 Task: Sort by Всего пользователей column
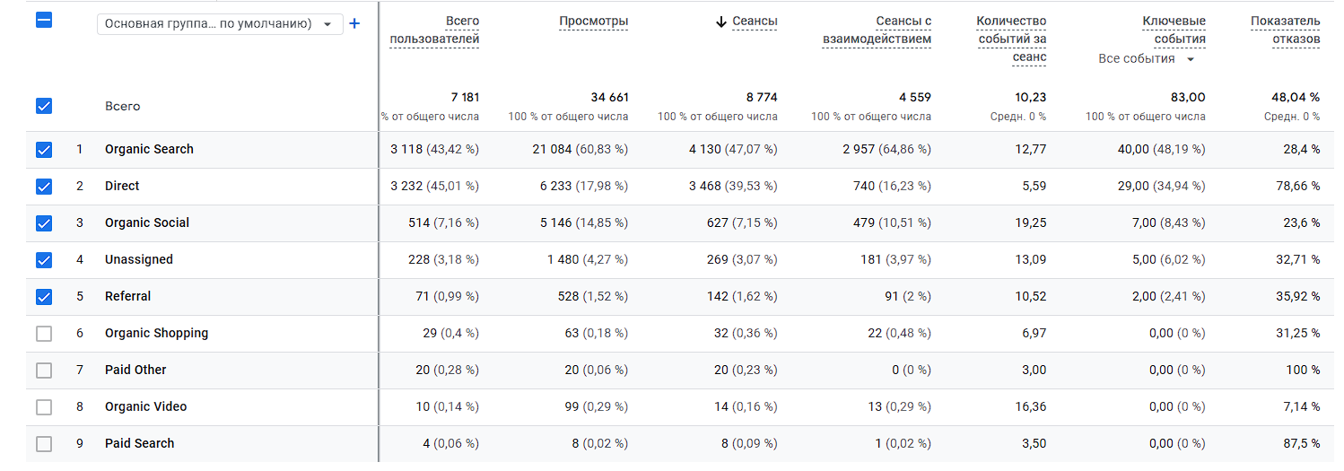tap(434, 30)
